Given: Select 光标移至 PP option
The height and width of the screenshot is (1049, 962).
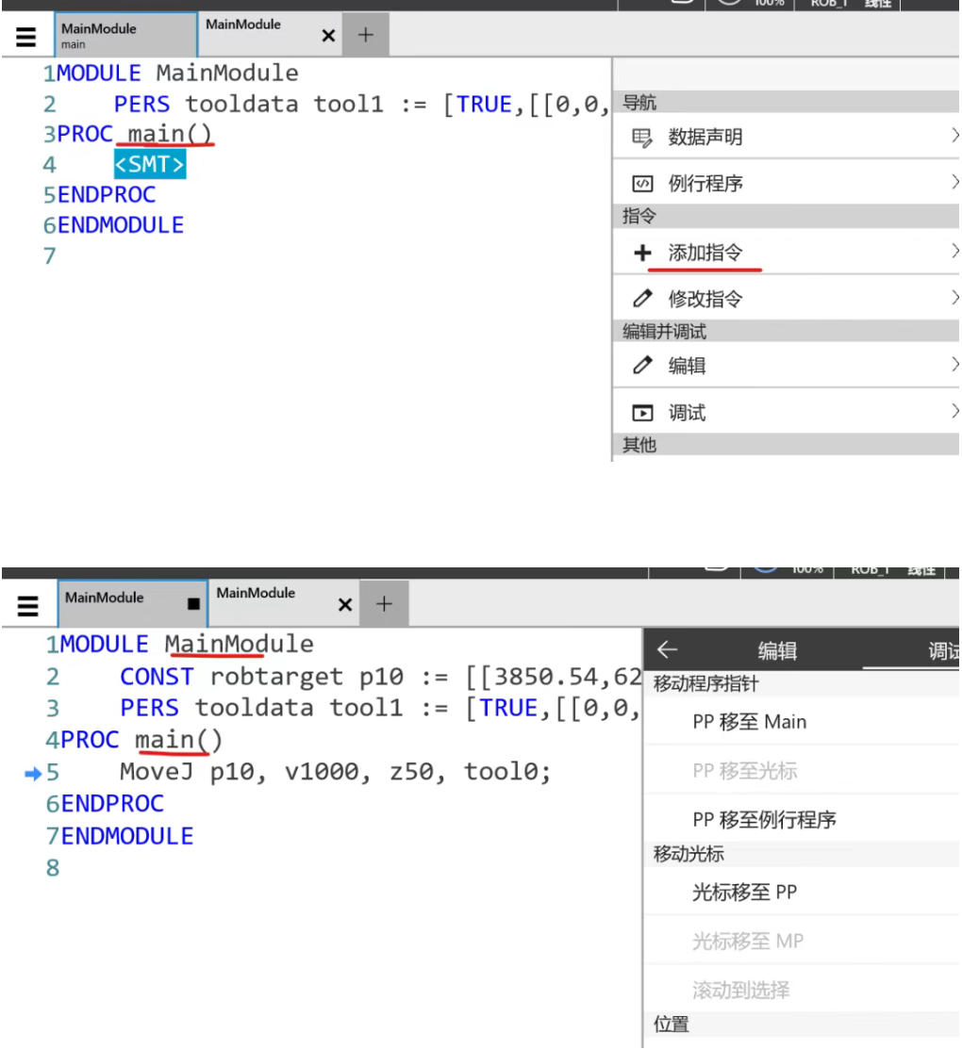Looking at the screenshot, I should pos(744,892).
